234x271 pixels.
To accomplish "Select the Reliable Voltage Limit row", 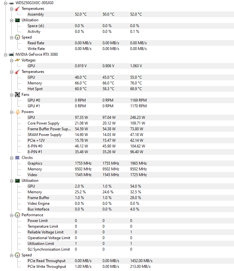I will click(x=45, y=232).
